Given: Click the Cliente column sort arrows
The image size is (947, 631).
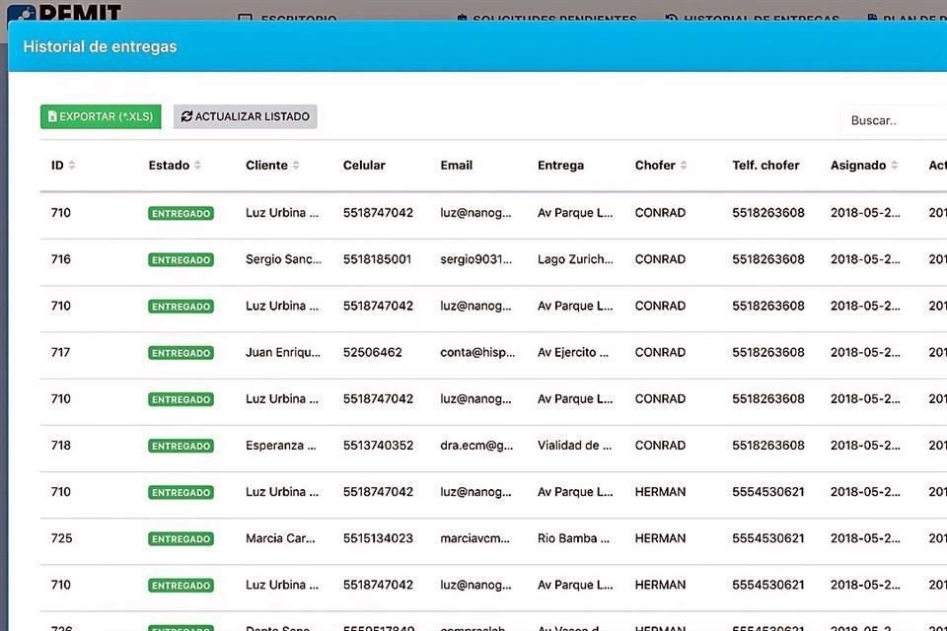Looking at the screenshot, I should (x=296, y=165).
